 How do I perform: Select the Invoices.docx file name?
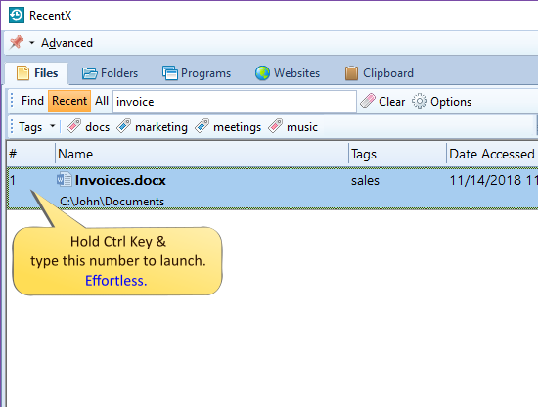pos(120,180)
